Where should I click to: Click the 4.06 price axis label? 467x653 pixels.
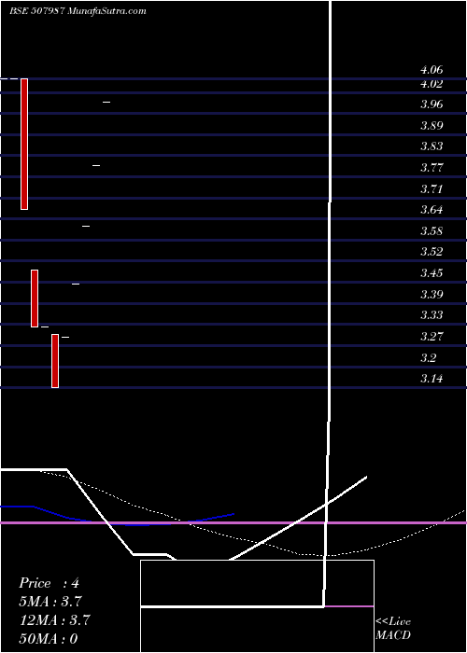(x=432, y=70)
